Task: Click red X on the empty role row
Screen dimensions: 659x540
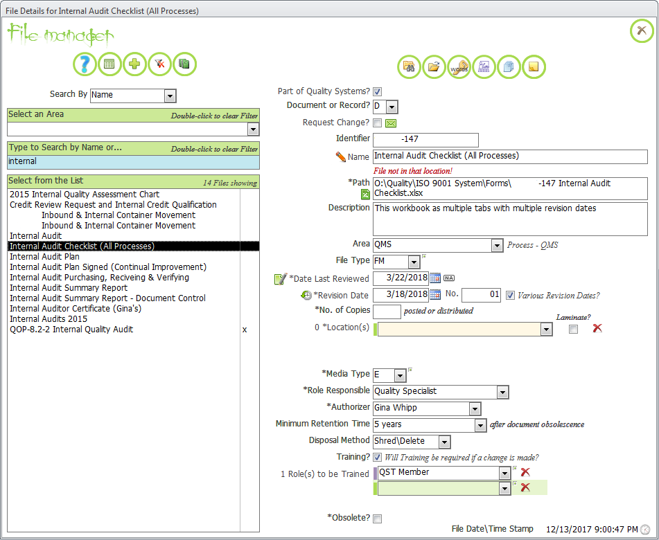Action: 525,487
